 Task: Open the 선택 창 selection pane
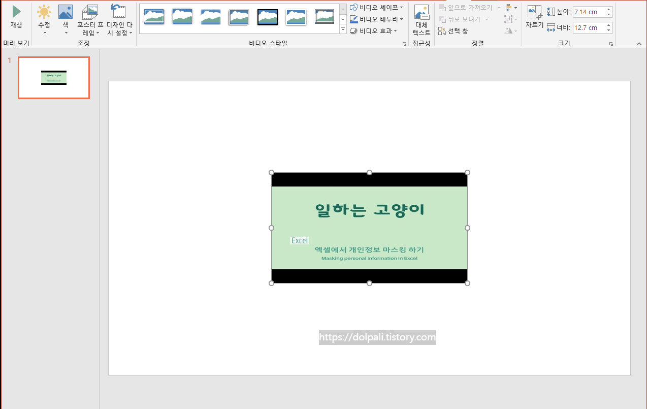click(453, 31)
